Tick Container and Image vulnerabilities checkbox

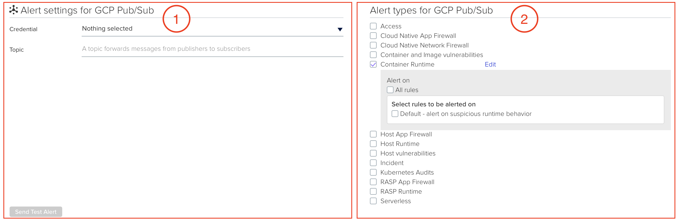coord(373,55)
